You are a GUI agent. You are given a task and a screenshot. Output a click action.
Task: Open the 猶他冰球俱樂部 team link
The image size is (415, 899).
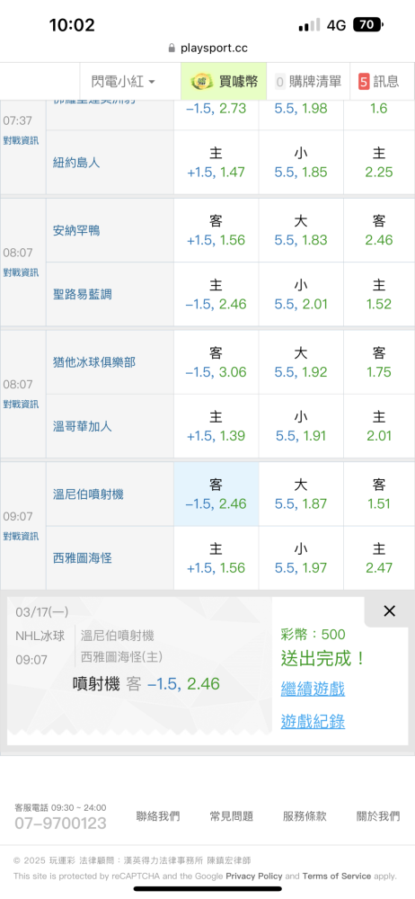(93, 362)
